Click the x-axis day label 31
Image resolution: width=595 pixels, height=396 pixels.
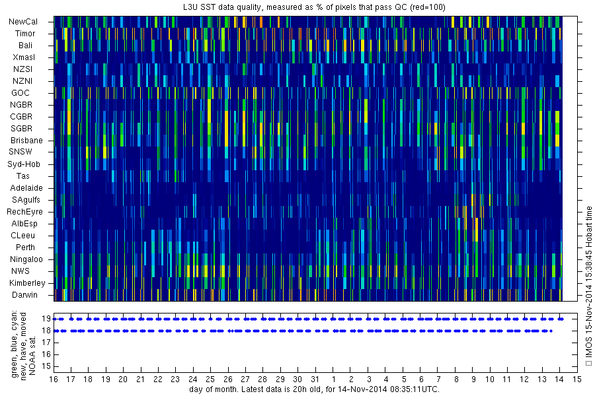point(315,379)
